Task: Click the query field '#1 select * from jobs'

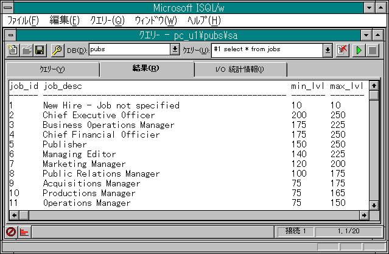Action: [267, 51]
